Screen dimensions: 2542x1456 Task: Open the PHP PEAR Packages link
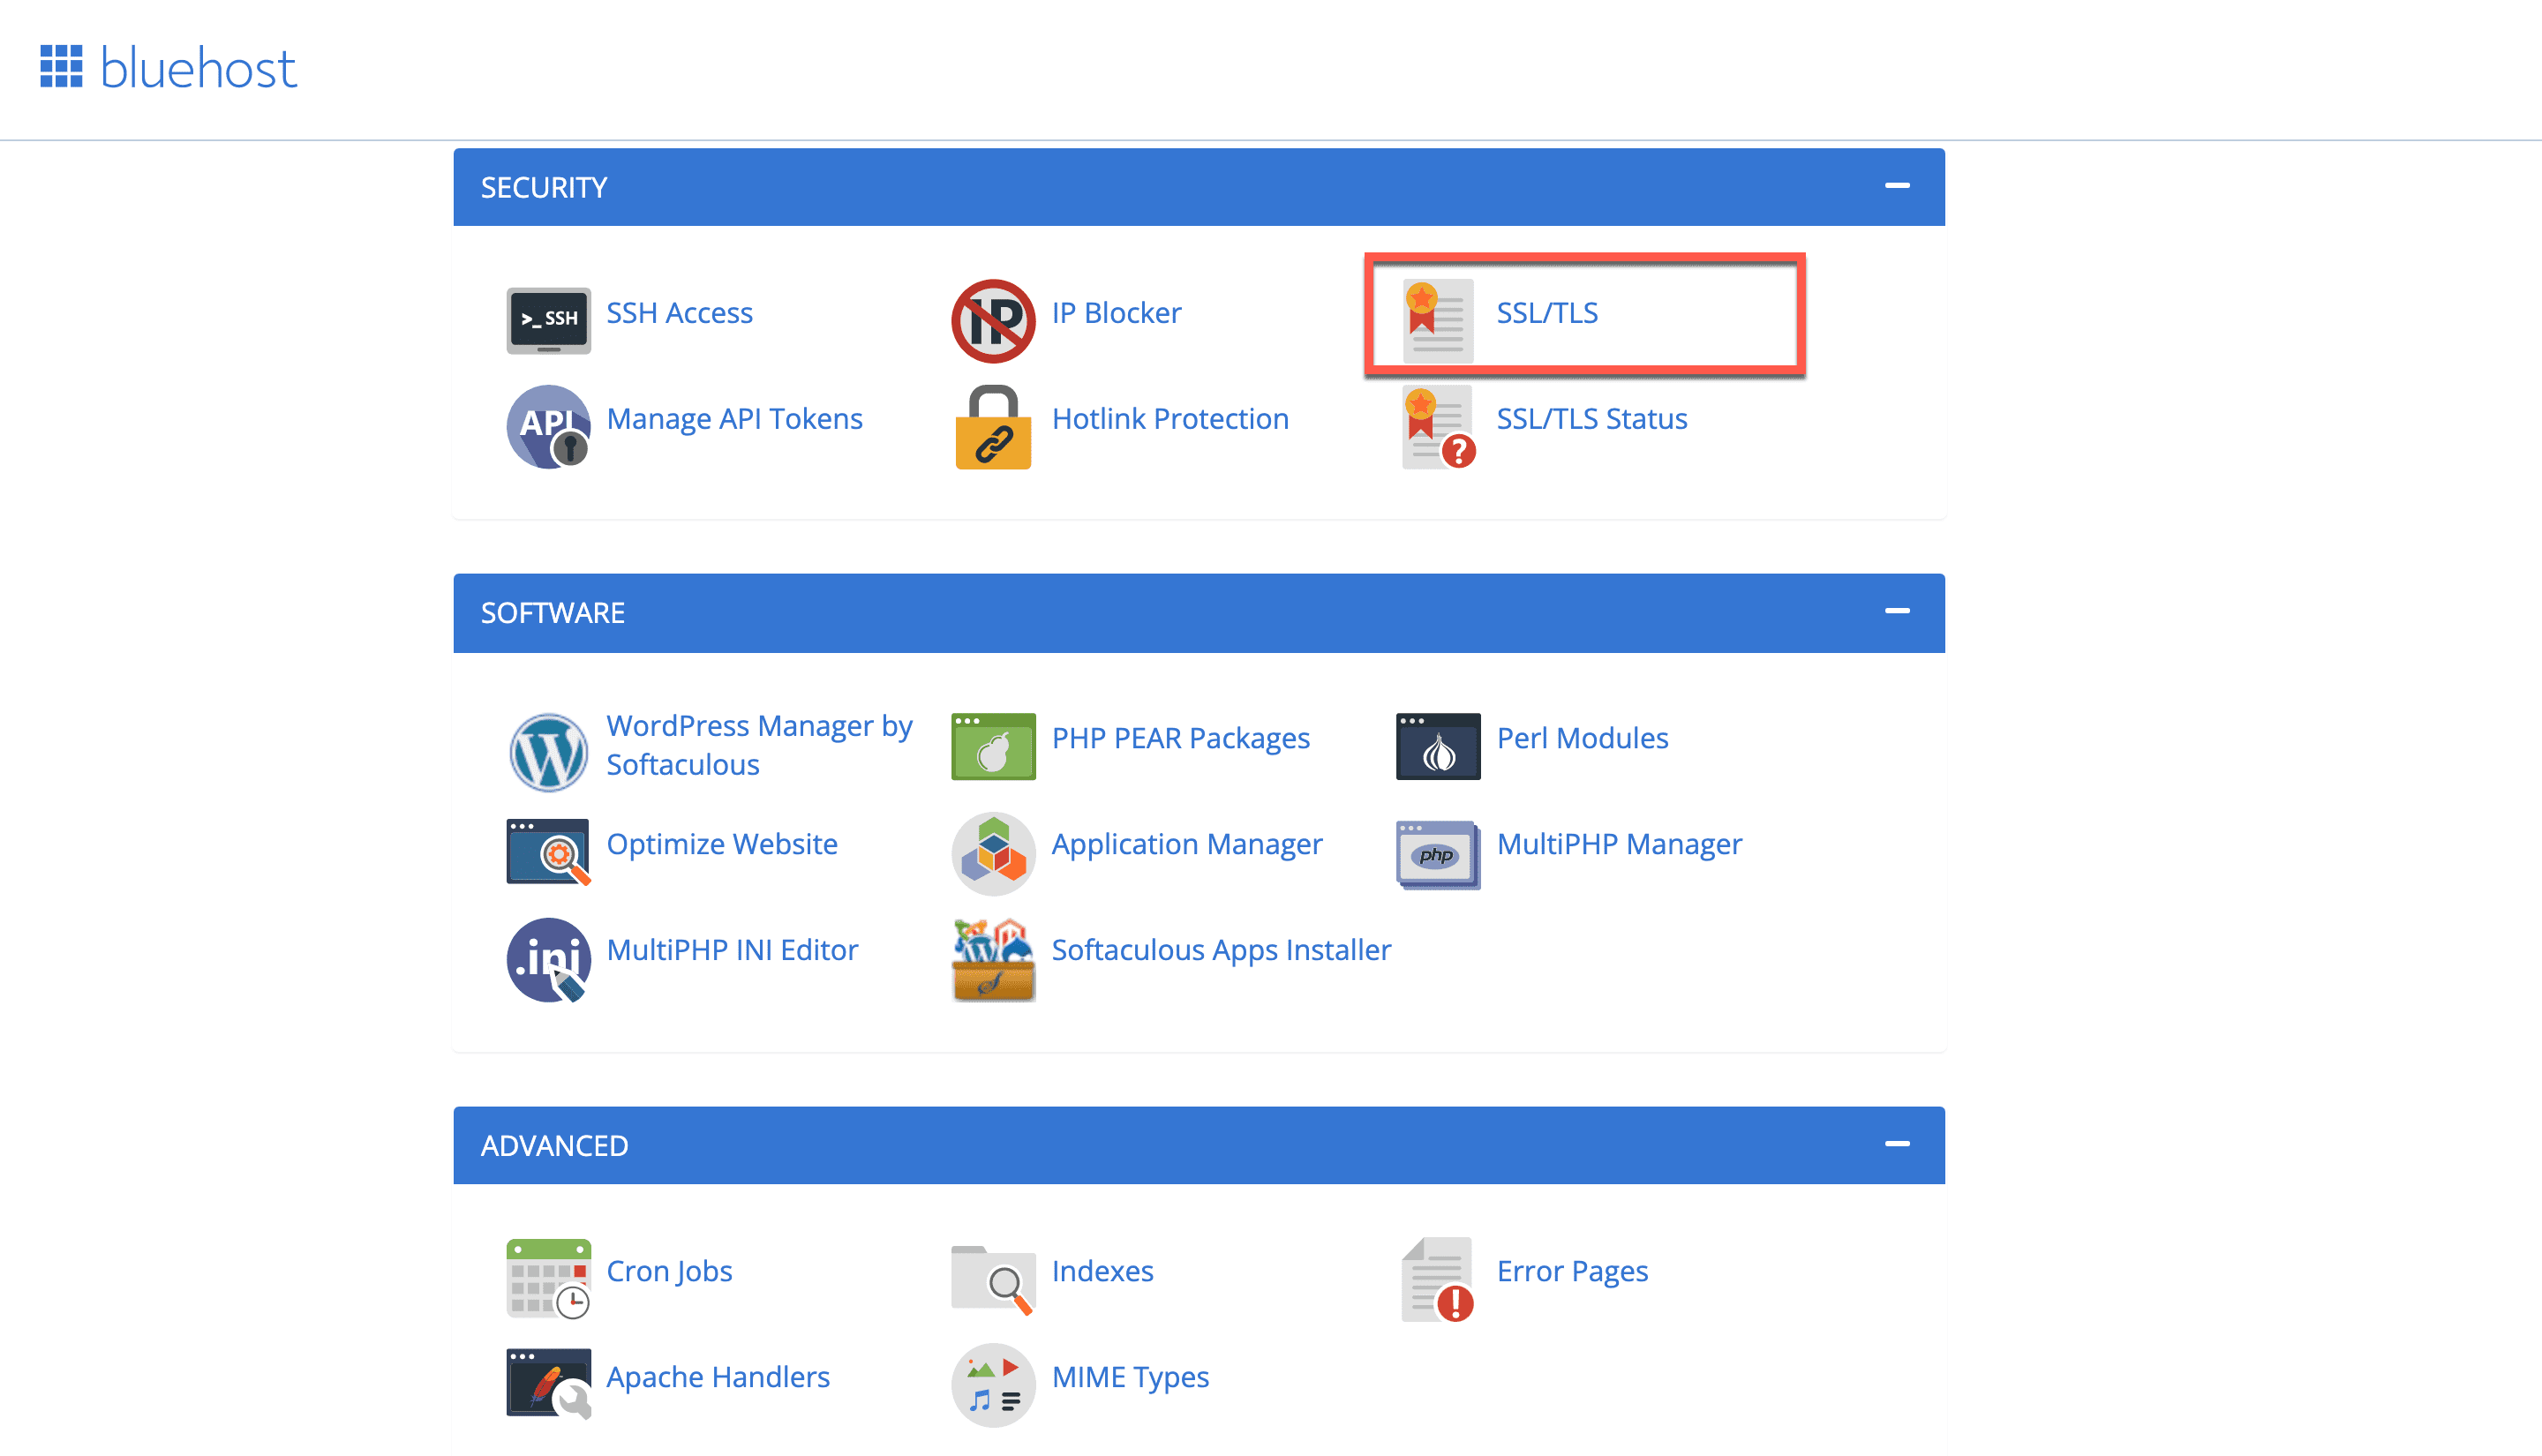1180,738
